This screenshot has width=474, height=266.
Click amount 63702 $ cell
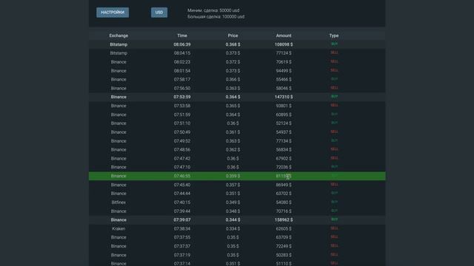click(x=284, y=194)
